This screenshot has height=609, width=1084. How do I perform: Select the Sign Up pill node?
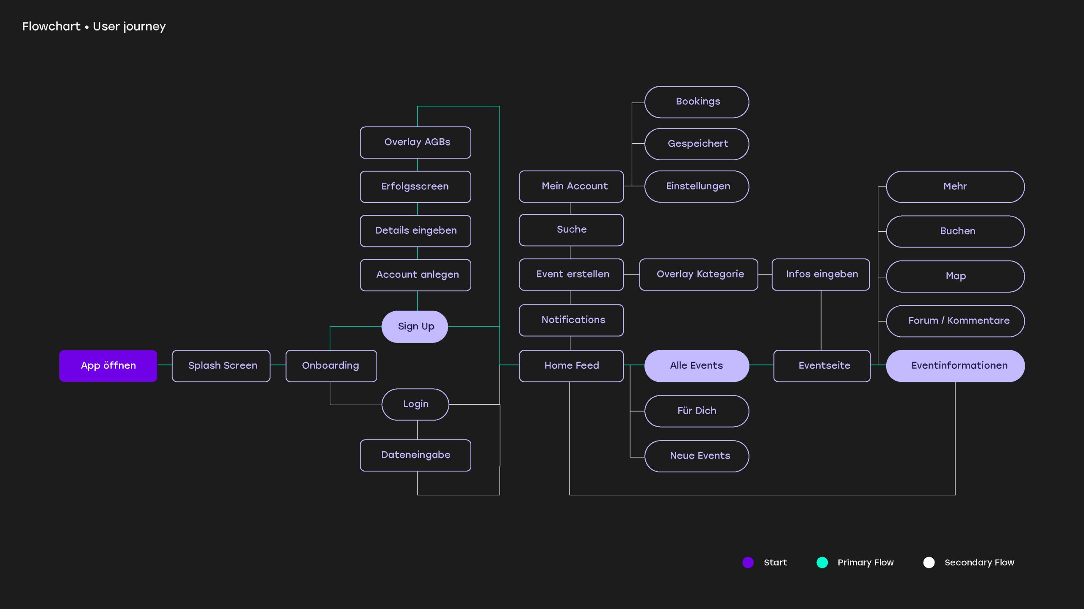415,326
